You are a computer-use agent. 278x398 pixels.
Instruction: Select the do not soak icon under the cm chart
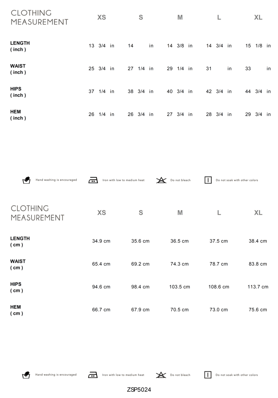pyautogui.click(x=208, y=375)
